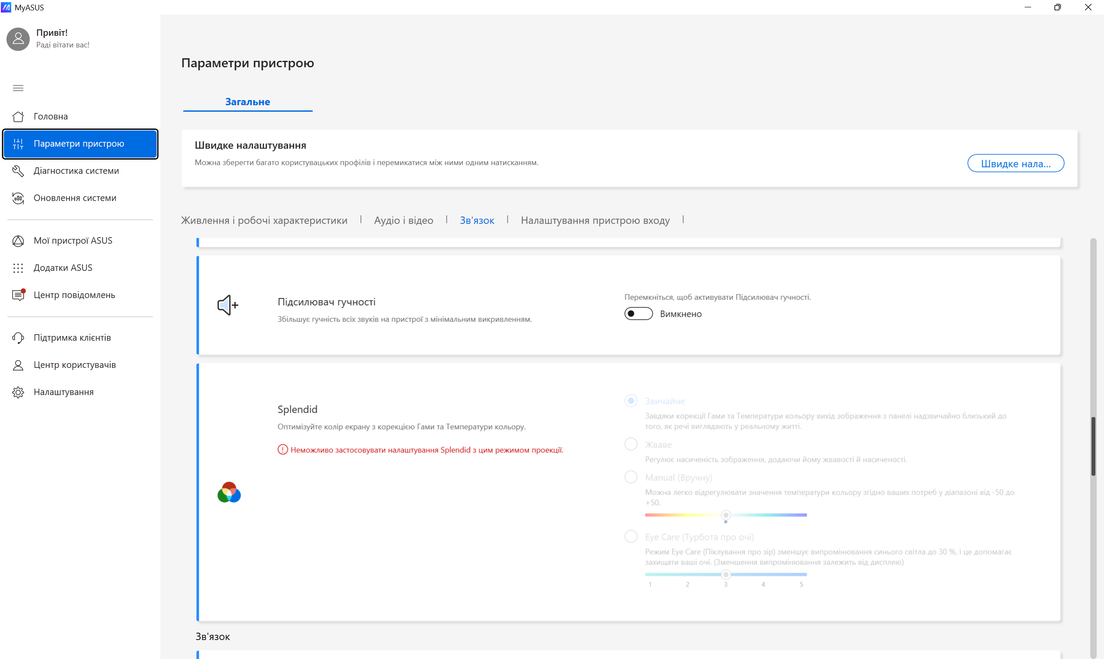Open Центр повідомлень notification icon

point(18,295)
